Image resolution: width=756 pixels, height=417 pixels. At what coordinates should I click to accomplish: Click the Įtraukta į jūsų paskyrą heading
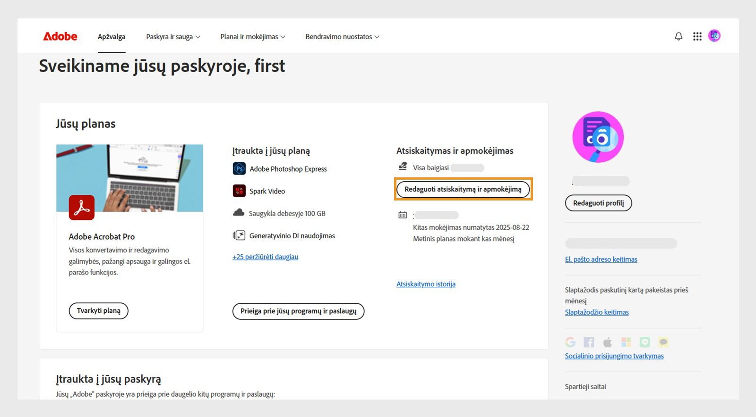[x=109, y=379]
